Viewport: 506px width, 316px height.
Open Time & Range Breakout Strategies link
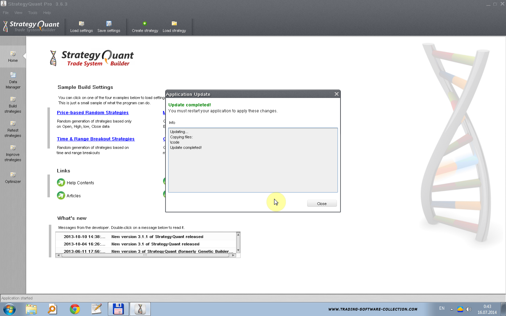(x=96, y=139)
